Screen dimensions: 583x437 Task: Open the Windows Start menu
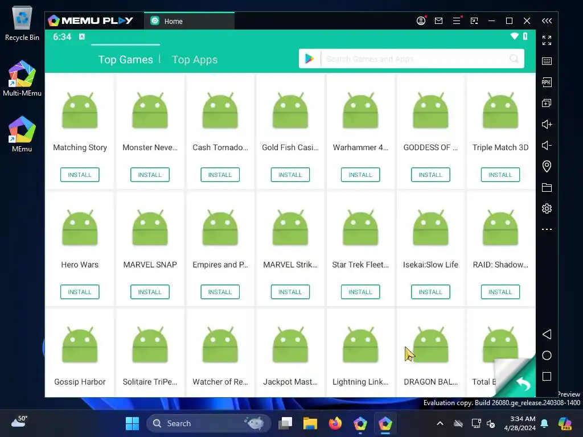[132, 423]
